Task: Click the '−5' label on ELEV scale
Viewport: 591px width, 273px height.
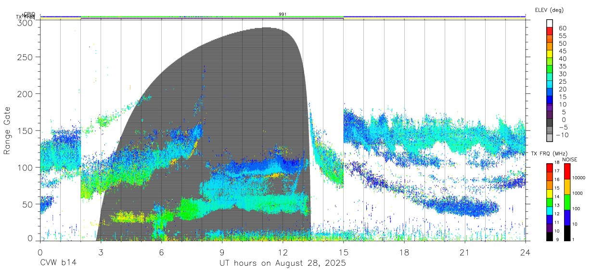Action: coord(563,127)
